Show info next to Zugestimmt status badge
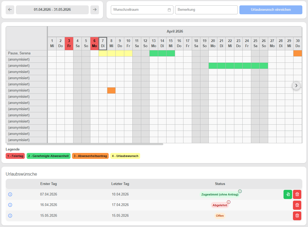The width and height of the screenshot is (308, 227). click(240, 191)
